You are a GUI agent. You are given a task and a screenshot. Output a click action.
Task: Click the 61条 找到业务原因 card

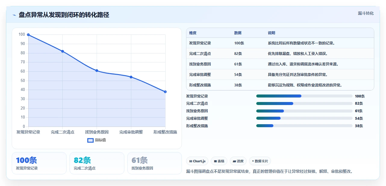tap(155, 163)
